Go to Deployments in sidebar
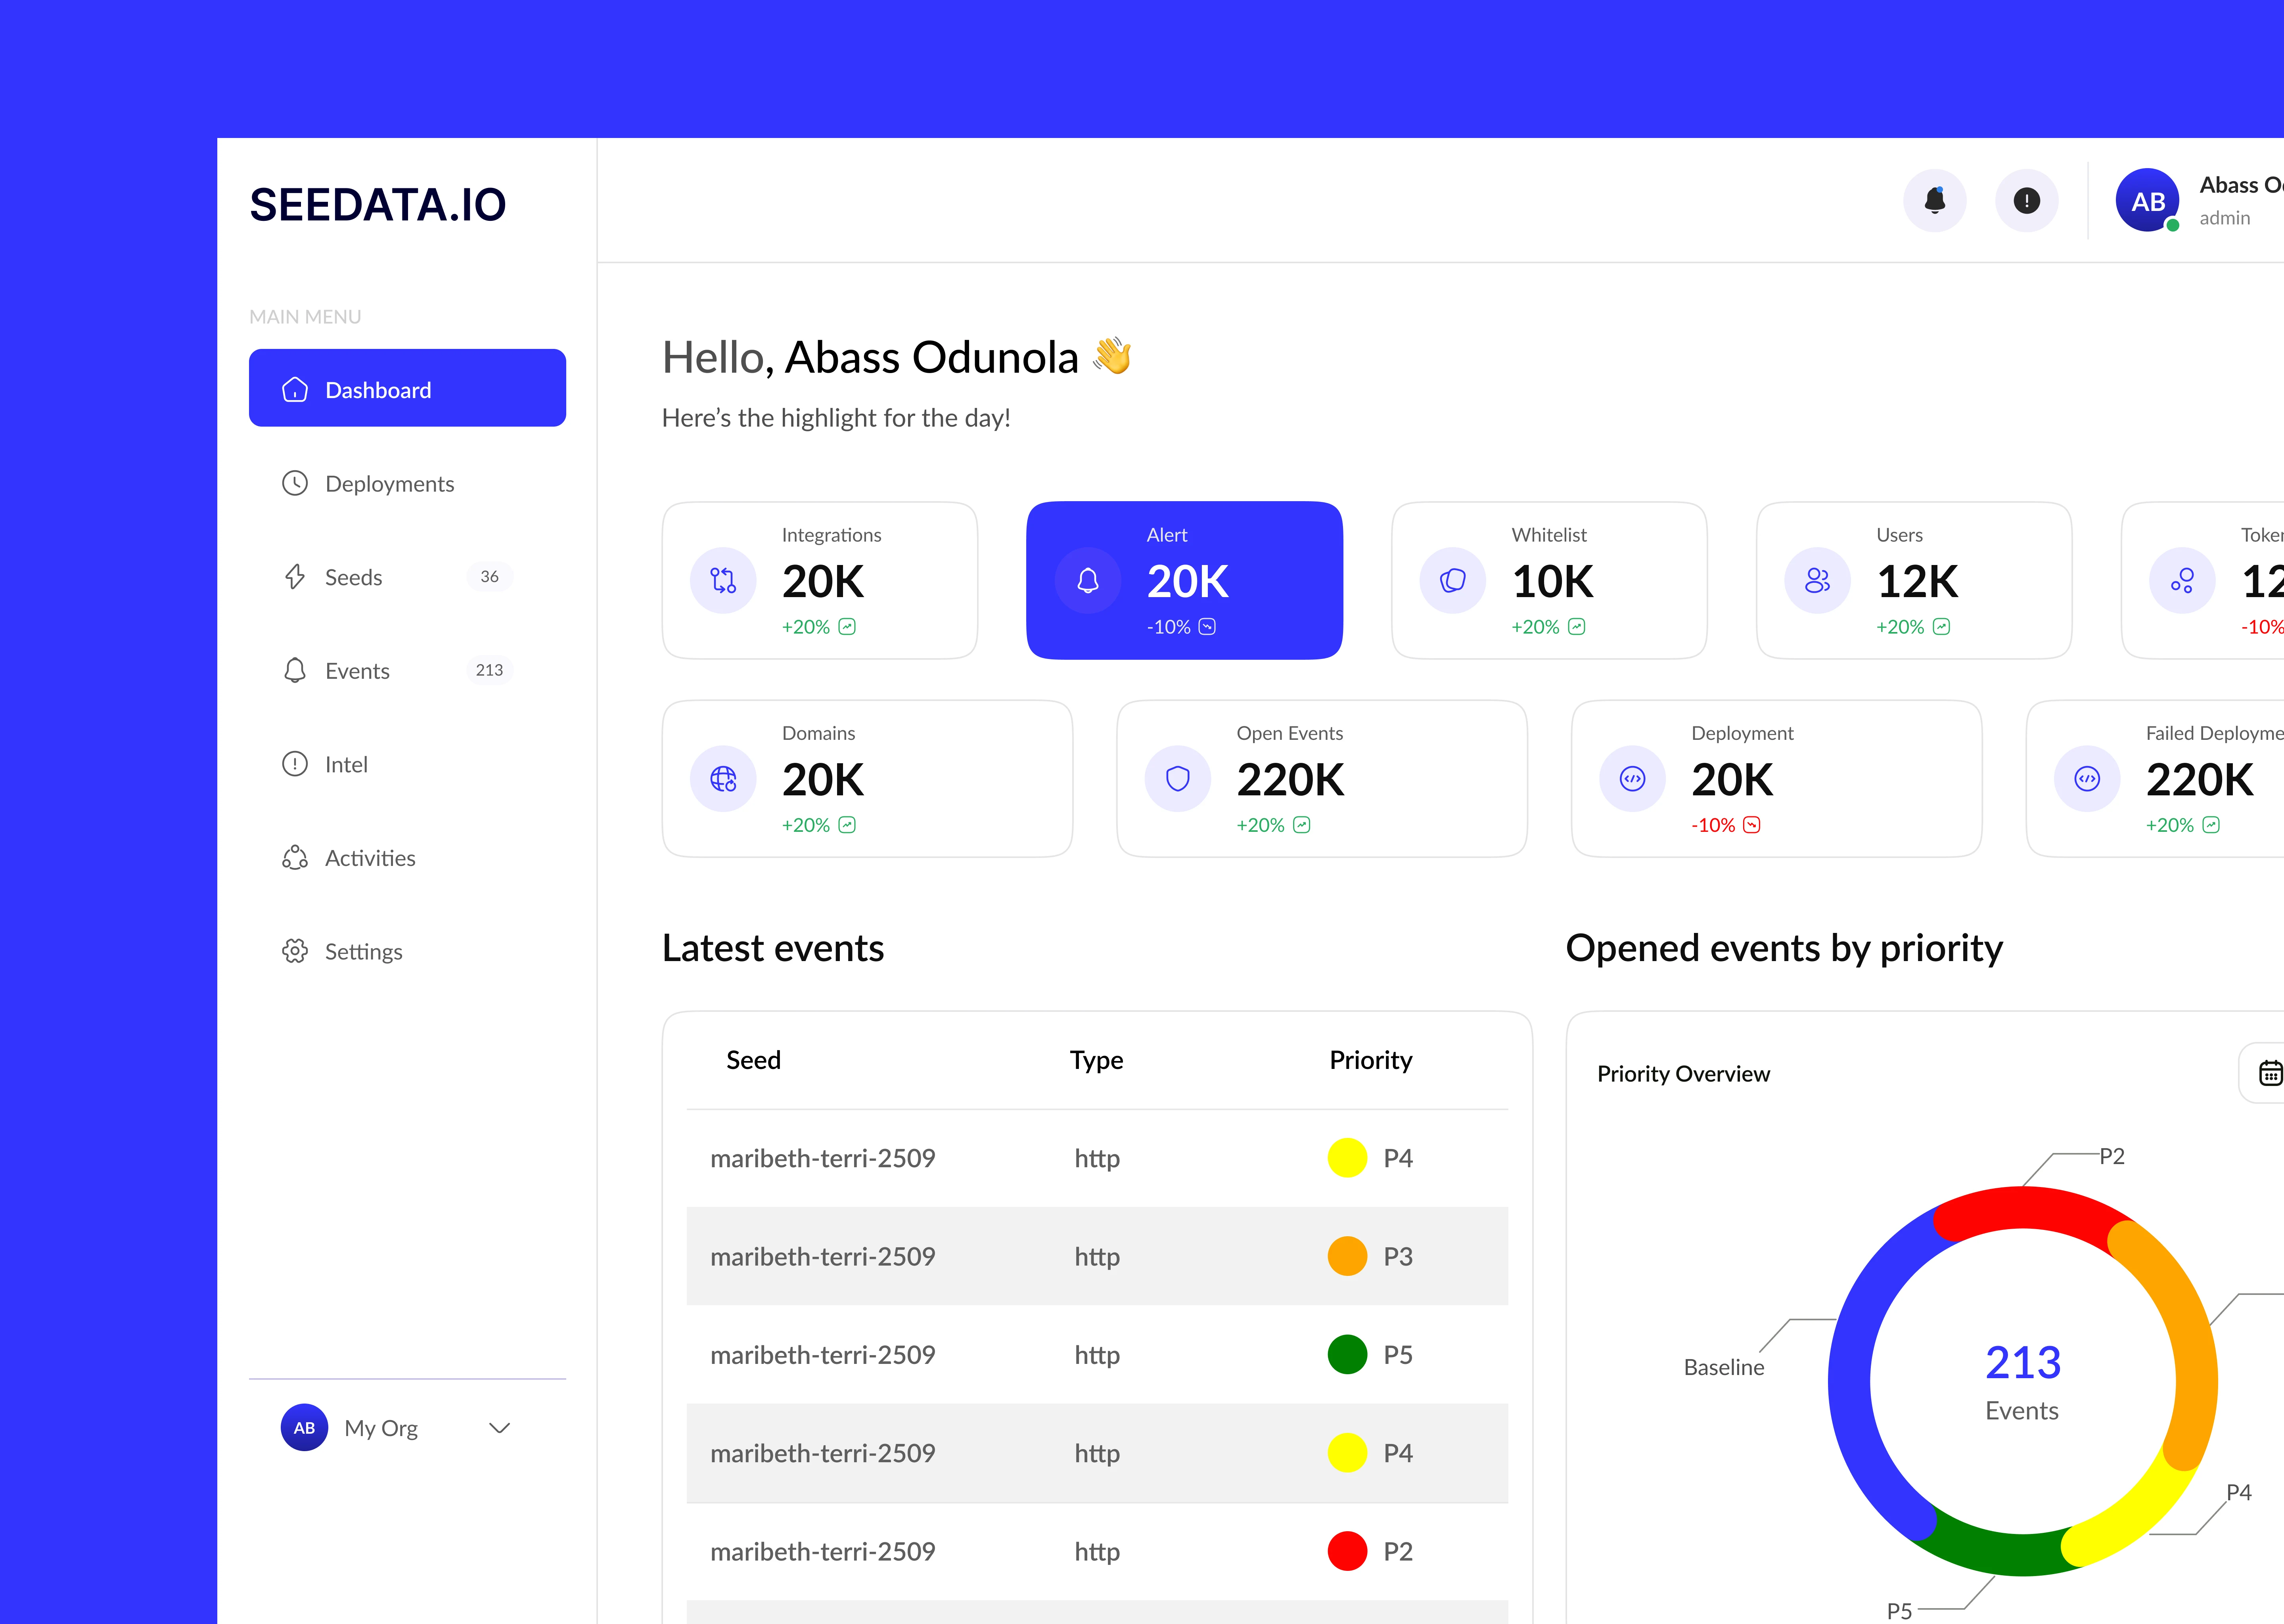Viewport: 2284px width, 1624px height. [389, 484]
